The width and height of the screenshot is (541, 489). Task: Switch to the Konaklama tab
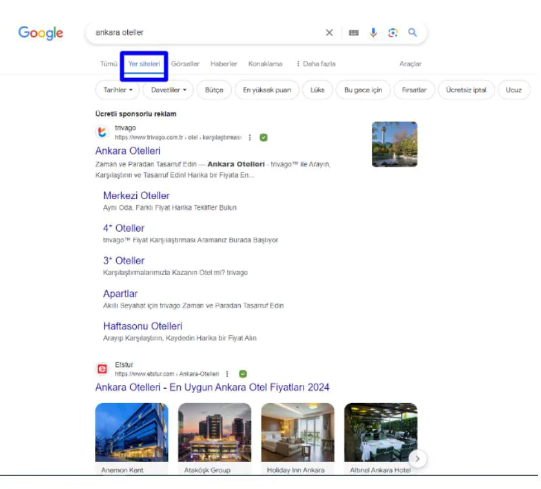(265, 64)
